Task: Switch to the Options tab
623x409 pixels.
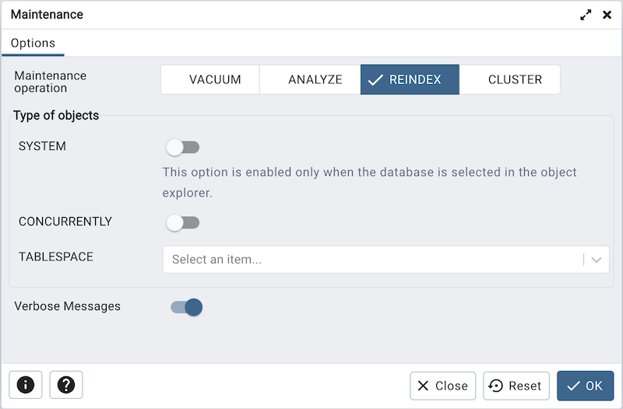Action: [x=33, y=44]
